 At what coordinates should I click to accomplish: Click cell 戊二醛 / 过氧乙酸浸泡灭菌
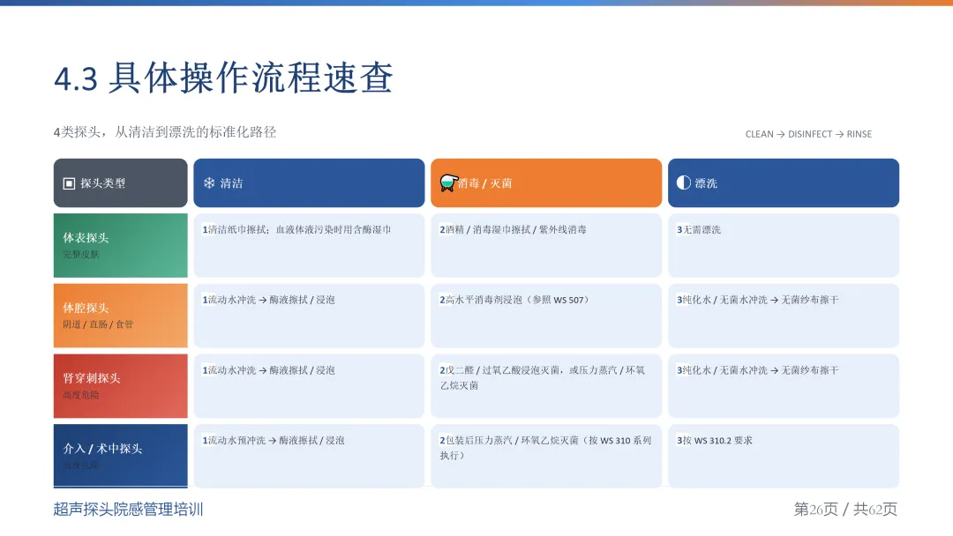[x=546, y=386]
